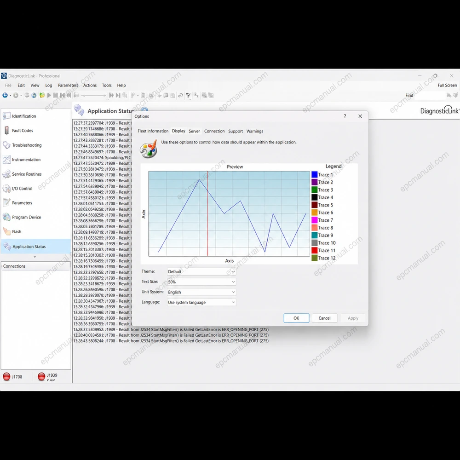
Task: Click the rewind log playback button
Action: (x=69, y=95)
